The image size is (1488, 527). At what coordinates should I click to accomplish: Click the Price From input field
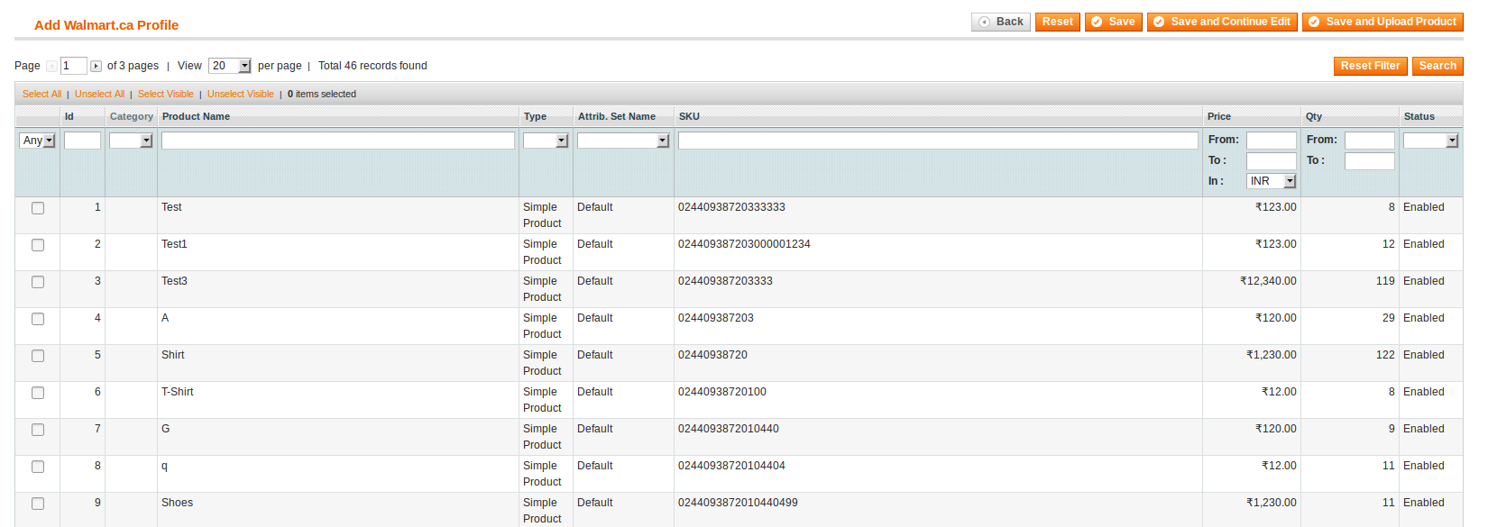pyautogui.click(x=1272, y=141)
